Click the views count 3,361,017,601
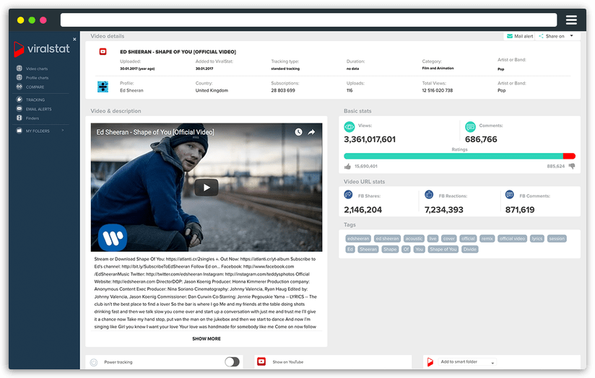Viewport: 595px width, 378px height. coord(370,139)
